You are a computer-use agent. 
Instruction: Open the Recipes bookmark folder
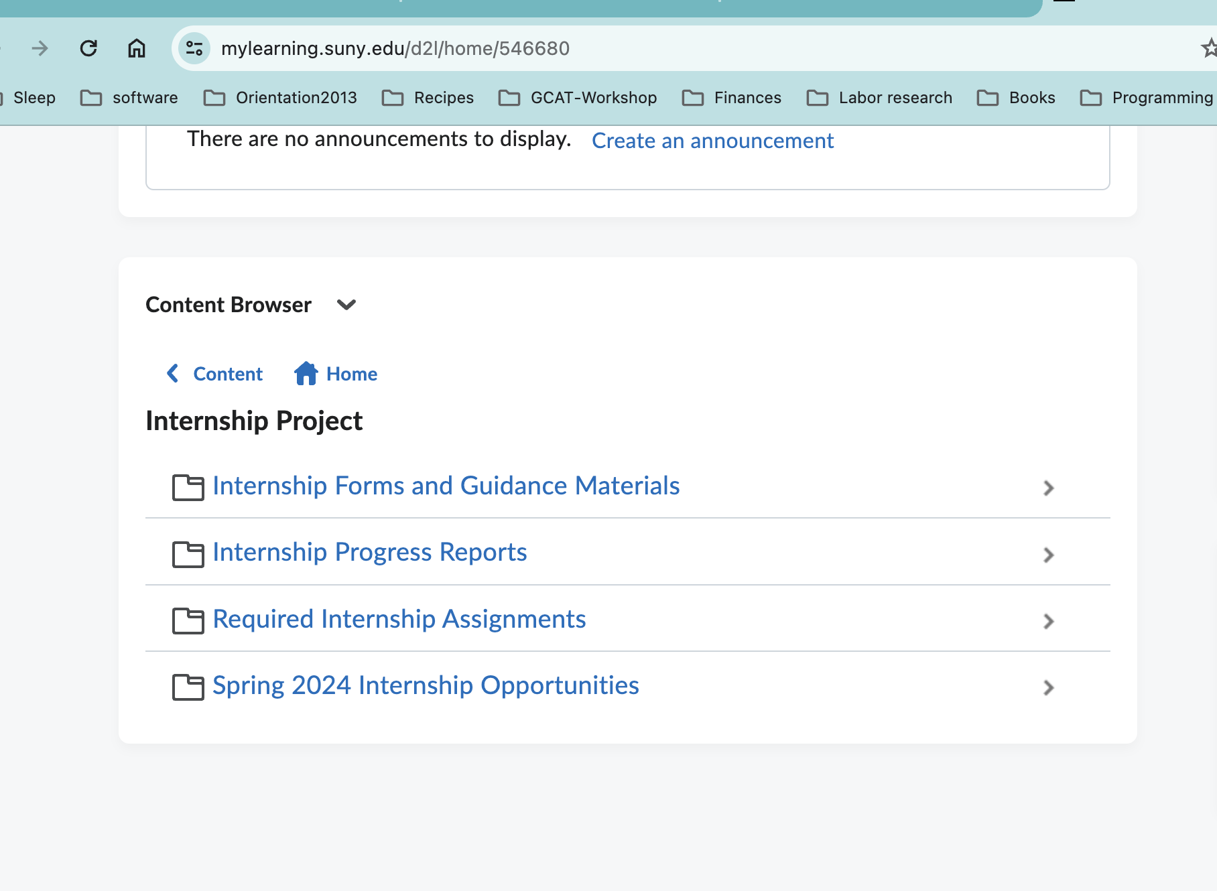[428, 98]
